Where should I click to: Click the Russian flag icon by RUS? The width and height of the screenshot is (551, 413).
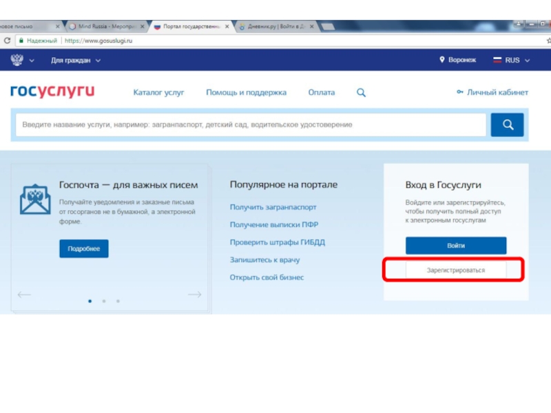coord(497,60)
